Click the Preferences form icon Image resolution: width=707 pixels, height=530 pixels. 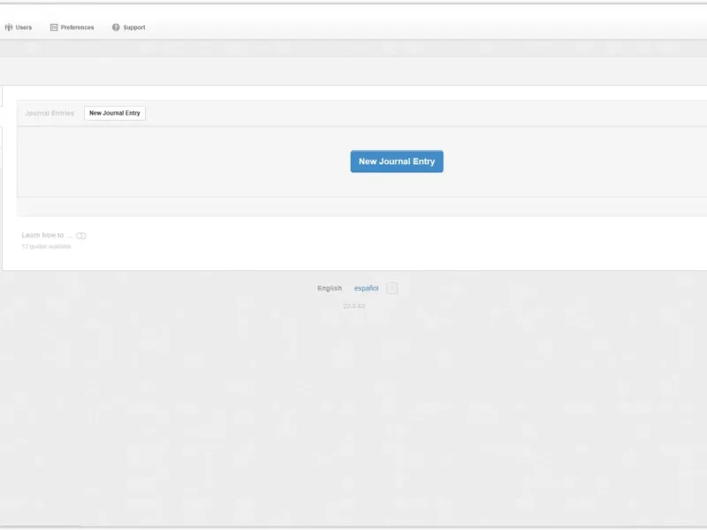tap(54, 27)
